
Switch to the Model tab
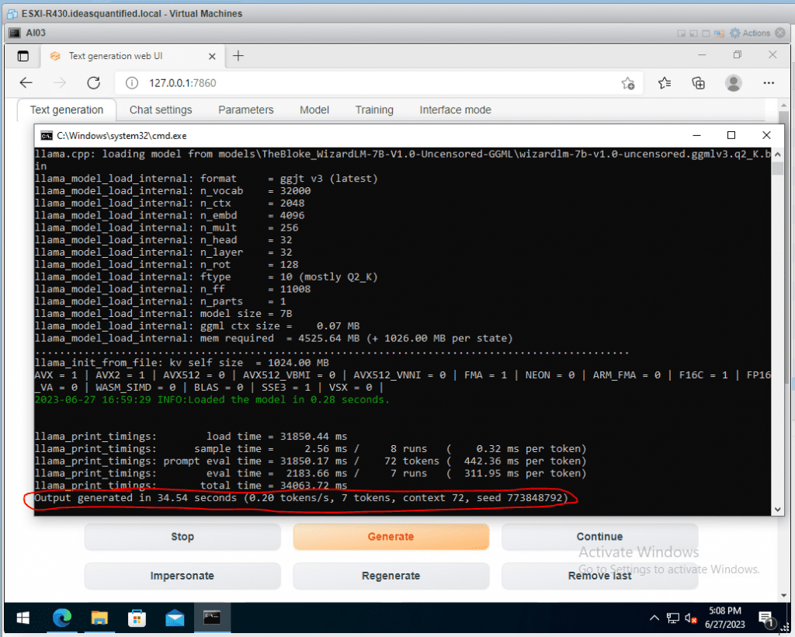click(x=314, y=110)
